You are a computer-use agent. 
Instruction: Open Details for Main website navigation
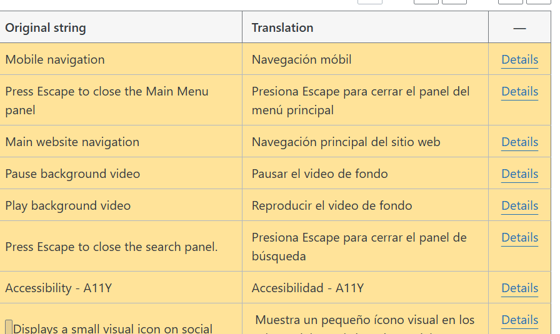(x=519, y=142)
